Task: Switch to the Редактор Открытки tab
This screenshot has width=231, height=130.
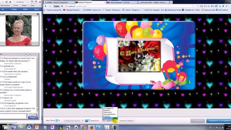Action: [x=90, y=3]
